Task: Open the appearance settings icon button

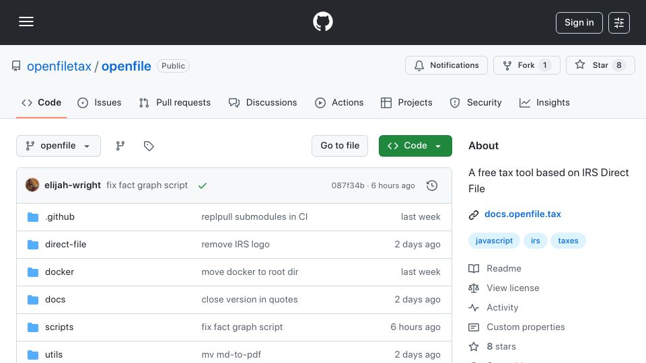Action: tap(619, 23)
